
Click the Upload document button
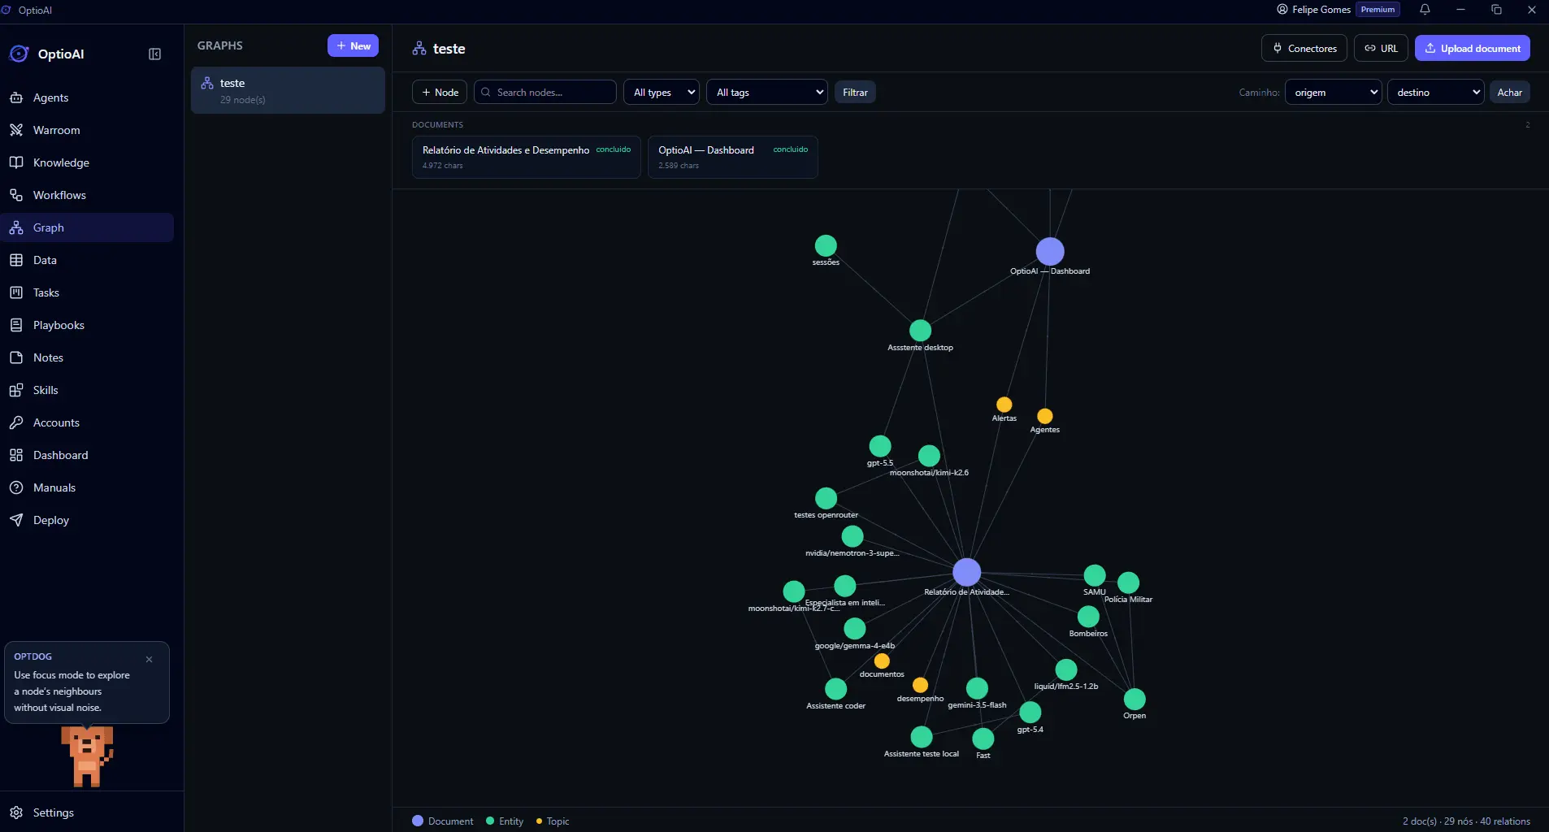tap(1473, 48)
